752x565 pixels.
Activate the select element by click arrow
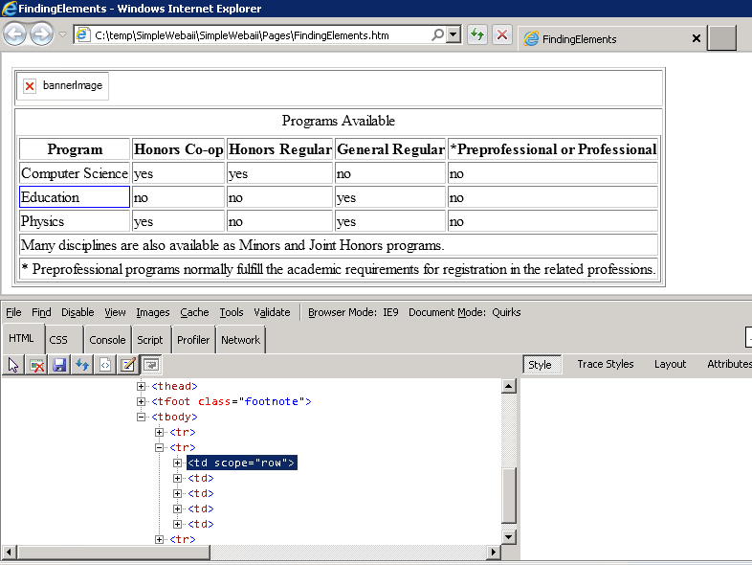click(14, 365)
